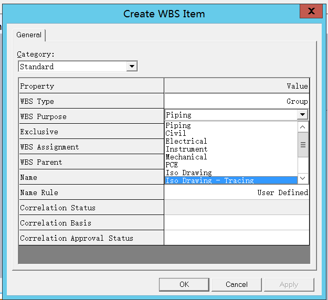Choose Instrument in the purpose list

pos(231,149)
